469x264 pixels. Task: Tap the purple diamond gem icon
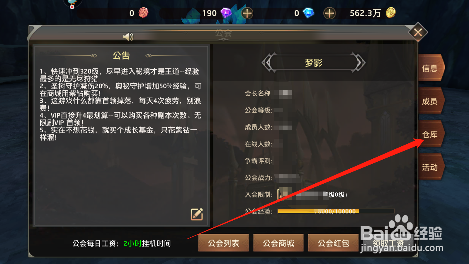tap(226, 13)
